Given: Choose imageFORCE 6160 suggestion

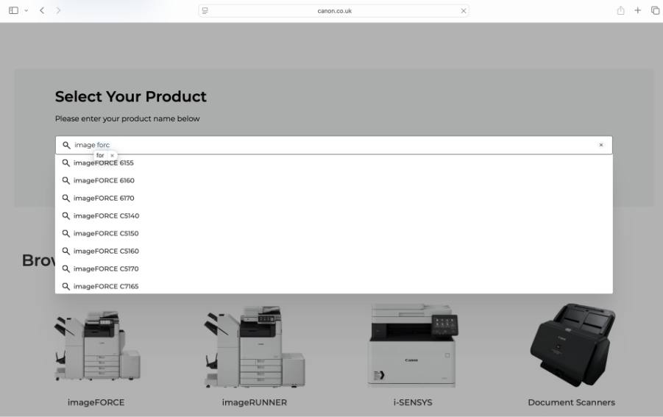Looking at the screenshot, I should 103,181.
